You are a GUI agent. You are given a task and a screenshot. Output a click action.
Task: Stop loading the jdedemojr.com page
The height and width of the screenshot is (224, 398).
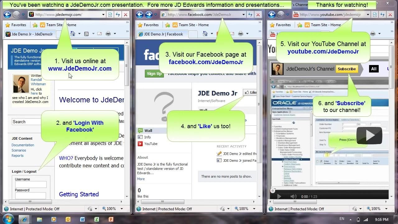[126, 15]
